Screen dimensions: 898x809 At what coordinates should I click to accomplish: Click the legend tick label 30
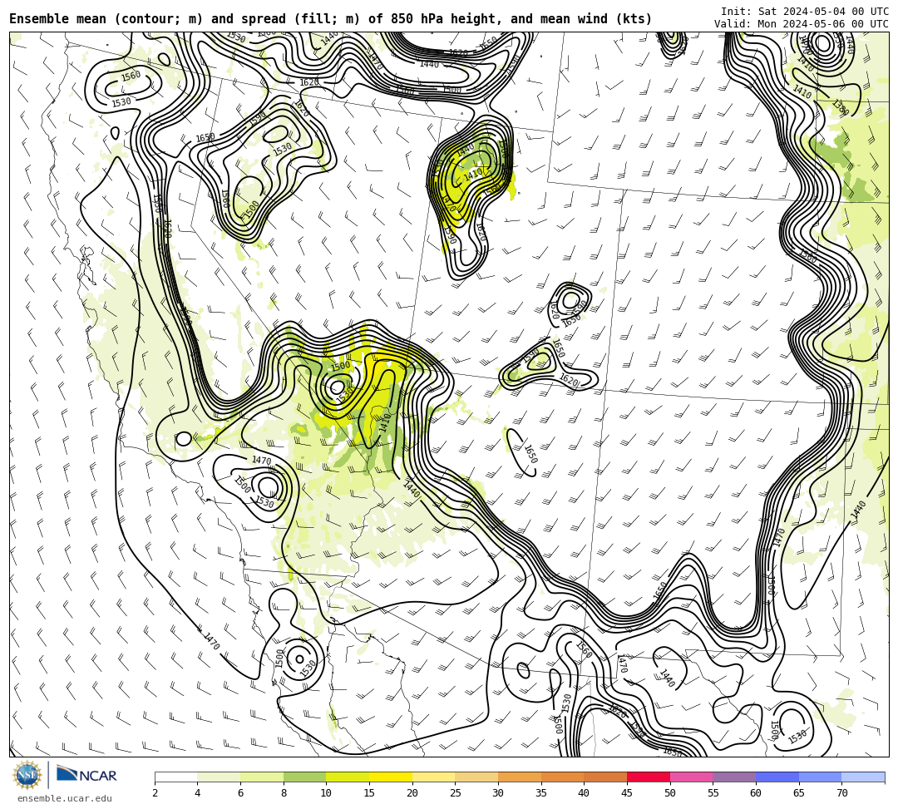pos(498,793)
